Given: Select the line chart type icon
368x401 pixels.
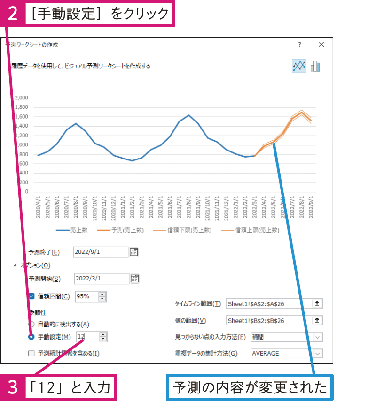Looking at the screenshot, I should point(299,66).
